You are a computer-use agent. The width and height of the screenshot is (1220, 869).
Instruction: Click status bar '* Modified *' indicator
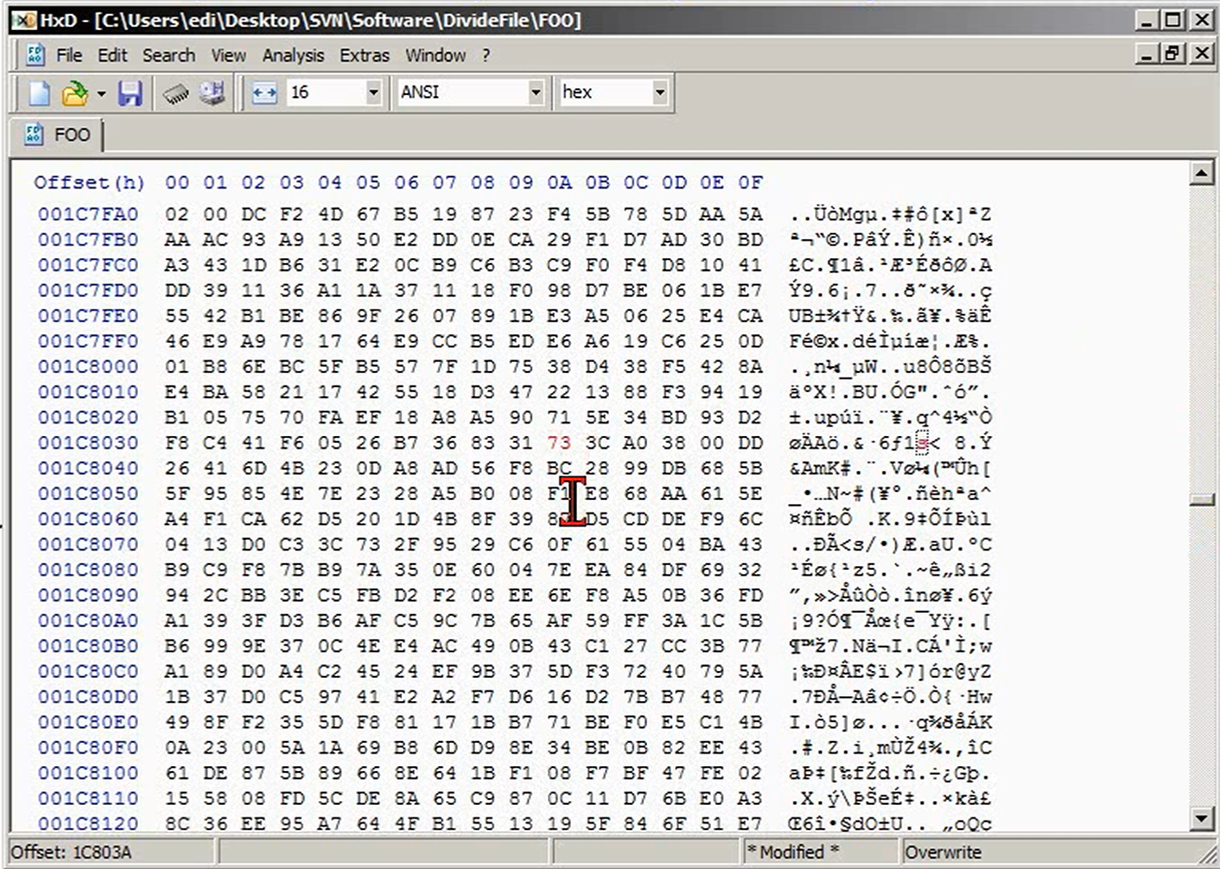pos(792,852)
